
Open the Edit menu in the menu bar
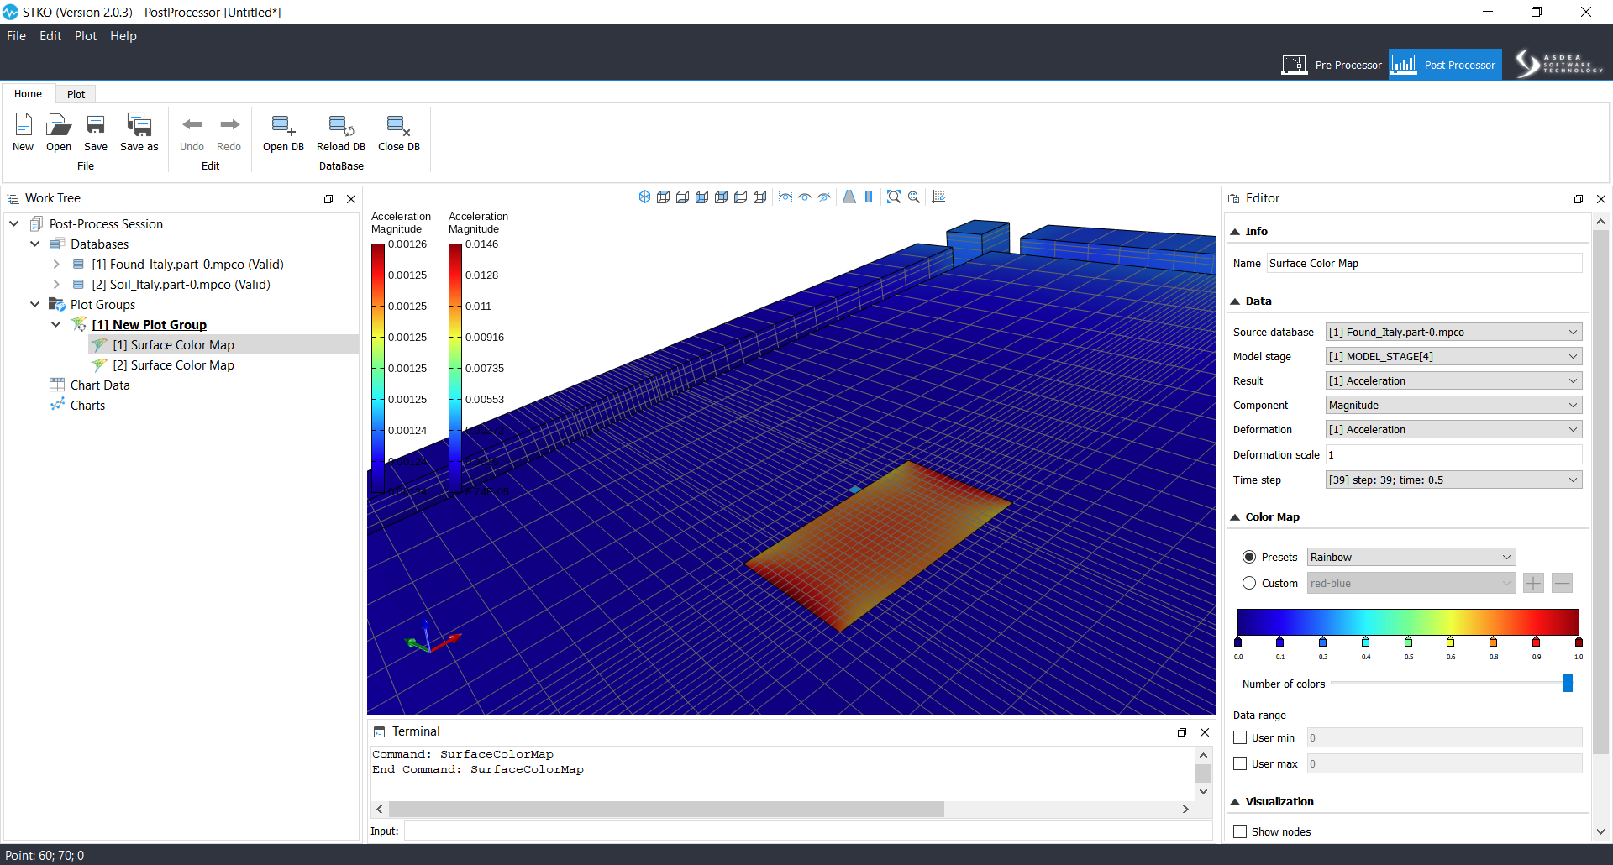tap(50, 36)
